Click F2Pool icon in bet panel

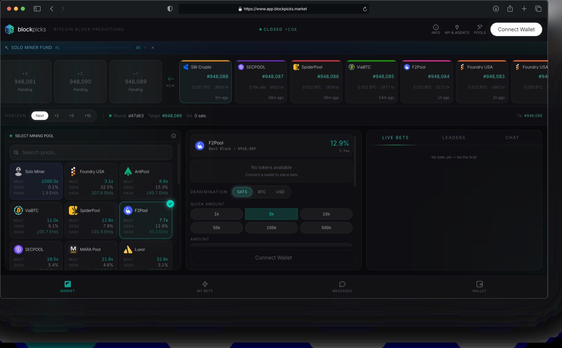click(x=200, y=146)
